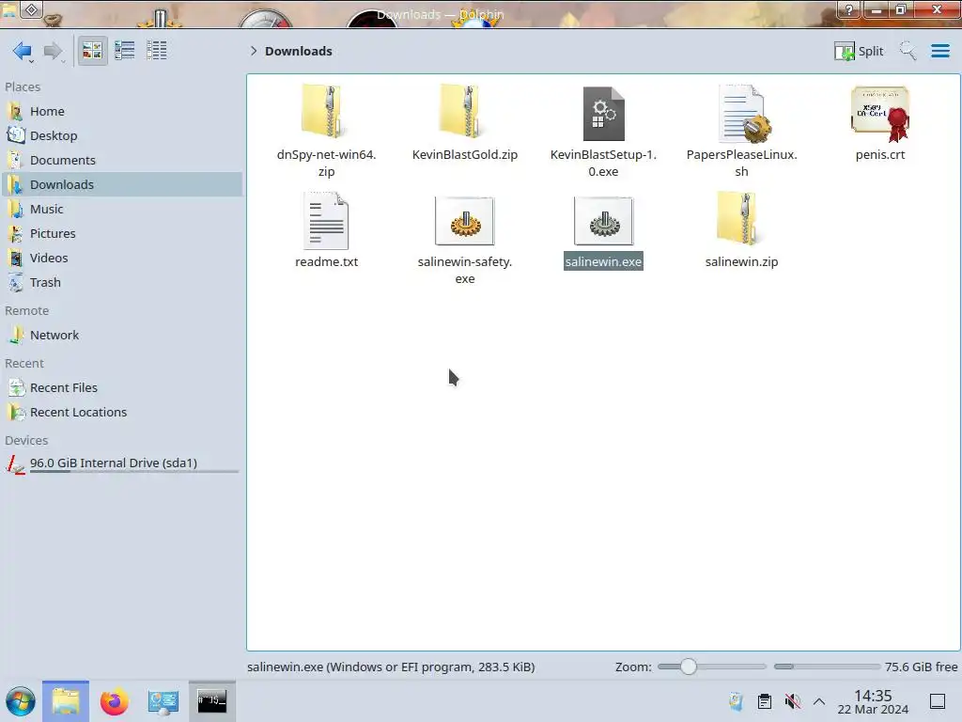Open the window menu icon in titlebar
This screenshot has width=962, height=722.
tap(9, 9)
